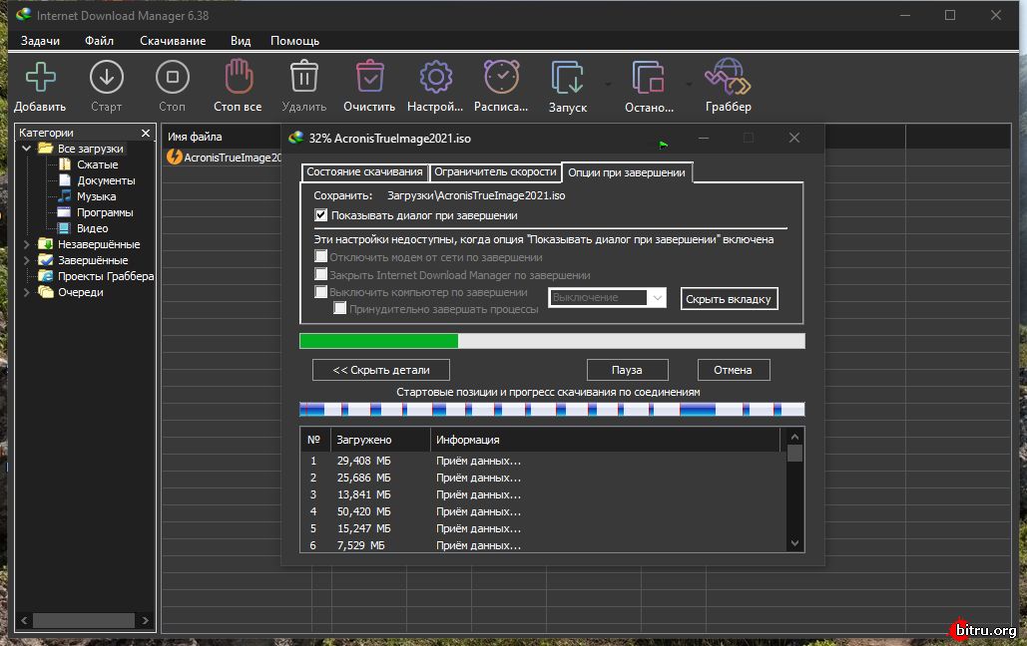Click the Старт download toolbar icon

[106, 77]
